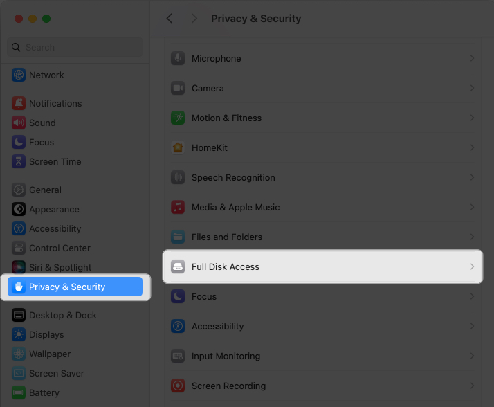This screenshot has width=494, height=407.
Task: Click the Accessibility icon in privacy list
Action: [x=178, y=326]
